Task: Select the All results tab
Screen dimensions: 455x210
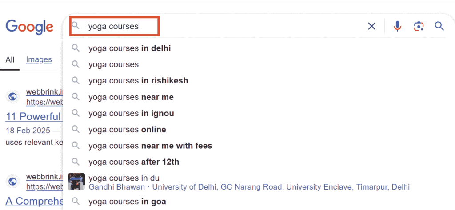Action: (x=10, y=60)
